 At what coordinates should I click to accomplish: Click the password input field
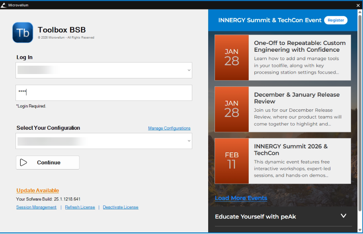click(x=104, y=93)
